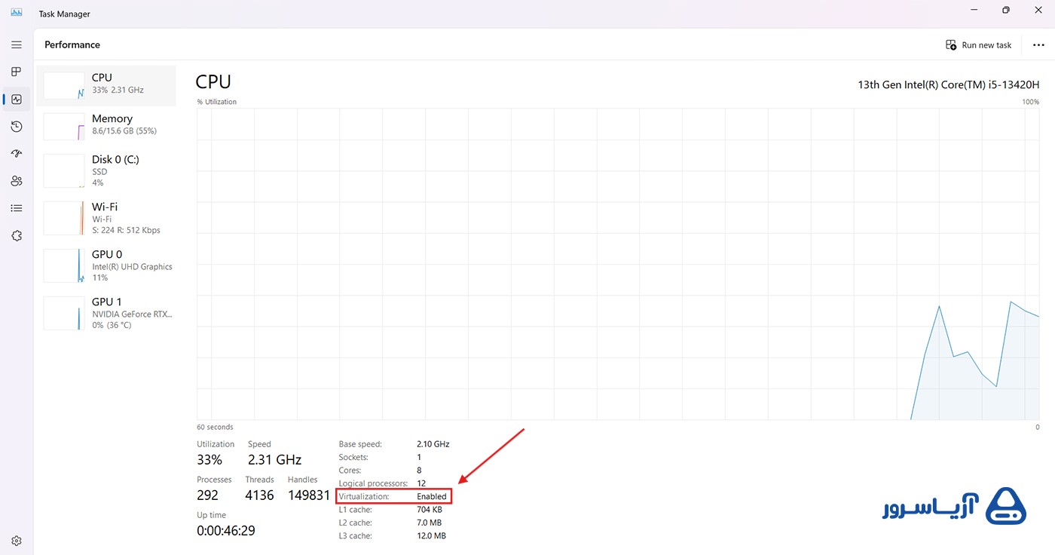Click the Utilization 33% reading

click(209, 460)
